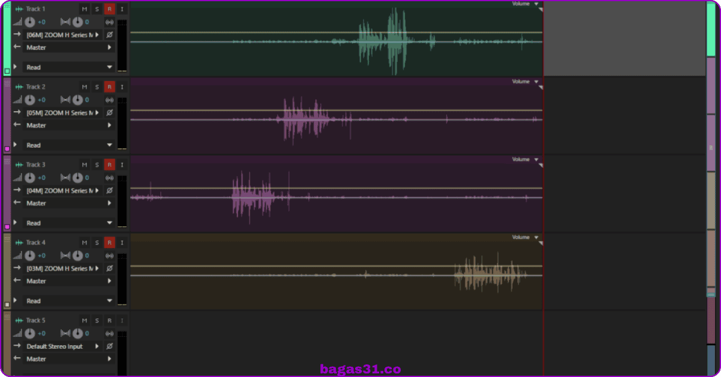Image resolution: width=721 pixels, height=377 pixels.
Task: Click Track 3 stereo pan icon
Action: pos(66,178)
